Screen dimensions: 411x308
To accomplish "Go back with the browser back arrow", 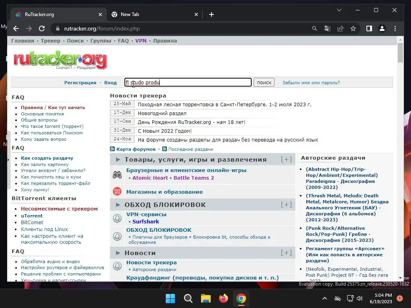I will (16, 28).
